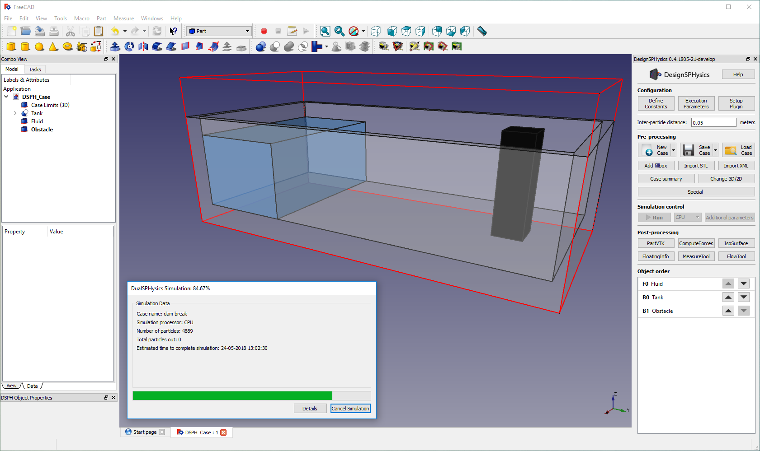The height and width of the screenshot is (451, 760).
Task: Collapse the DSPH_Case tree node
Action: click(x=6, y=97)
